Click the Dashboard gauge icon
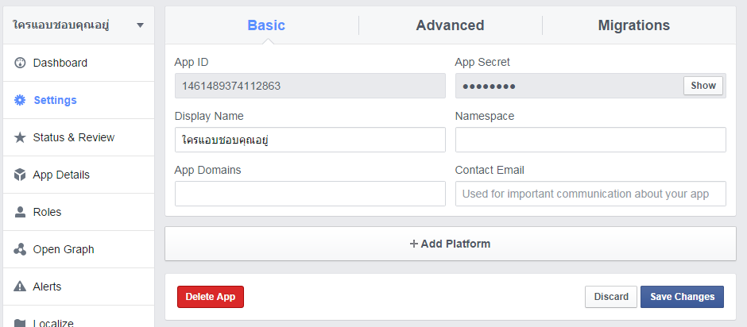Screen dimensions: 747x327 coord(20,63)
